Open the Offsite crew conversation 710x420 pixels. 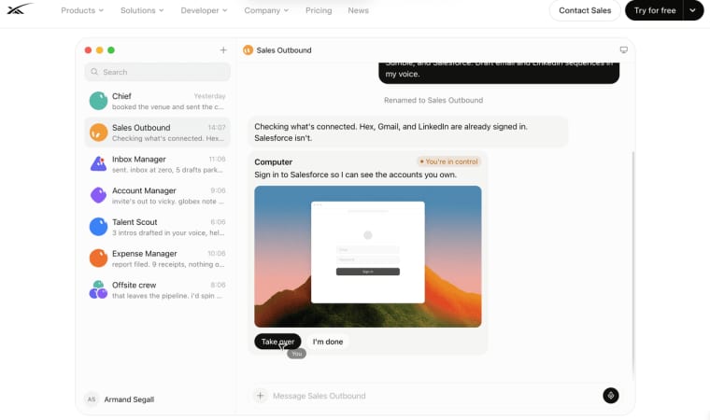click(x=157, y=289)
